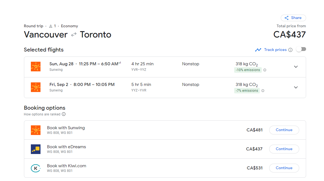Click the eDreams logo in booking options

[36, 149]
